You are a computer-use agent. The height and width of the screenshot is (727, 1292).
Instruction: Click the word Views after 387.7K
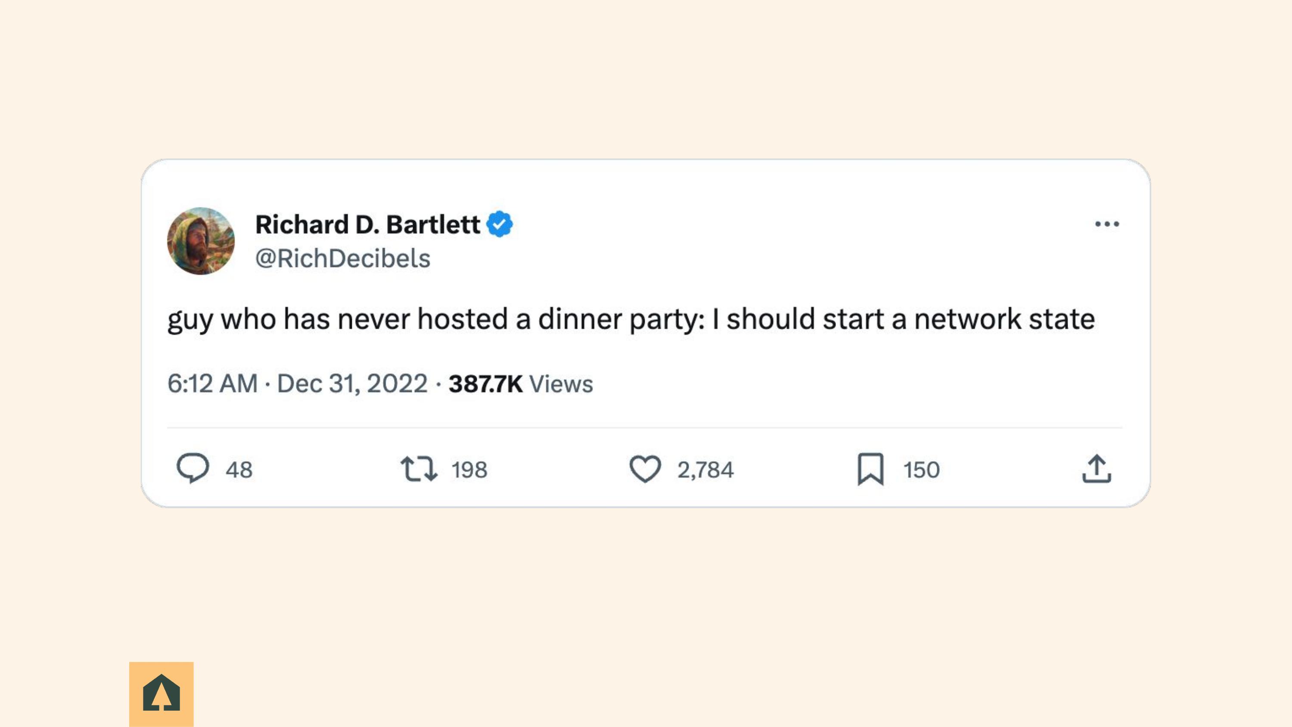[561, 384]
